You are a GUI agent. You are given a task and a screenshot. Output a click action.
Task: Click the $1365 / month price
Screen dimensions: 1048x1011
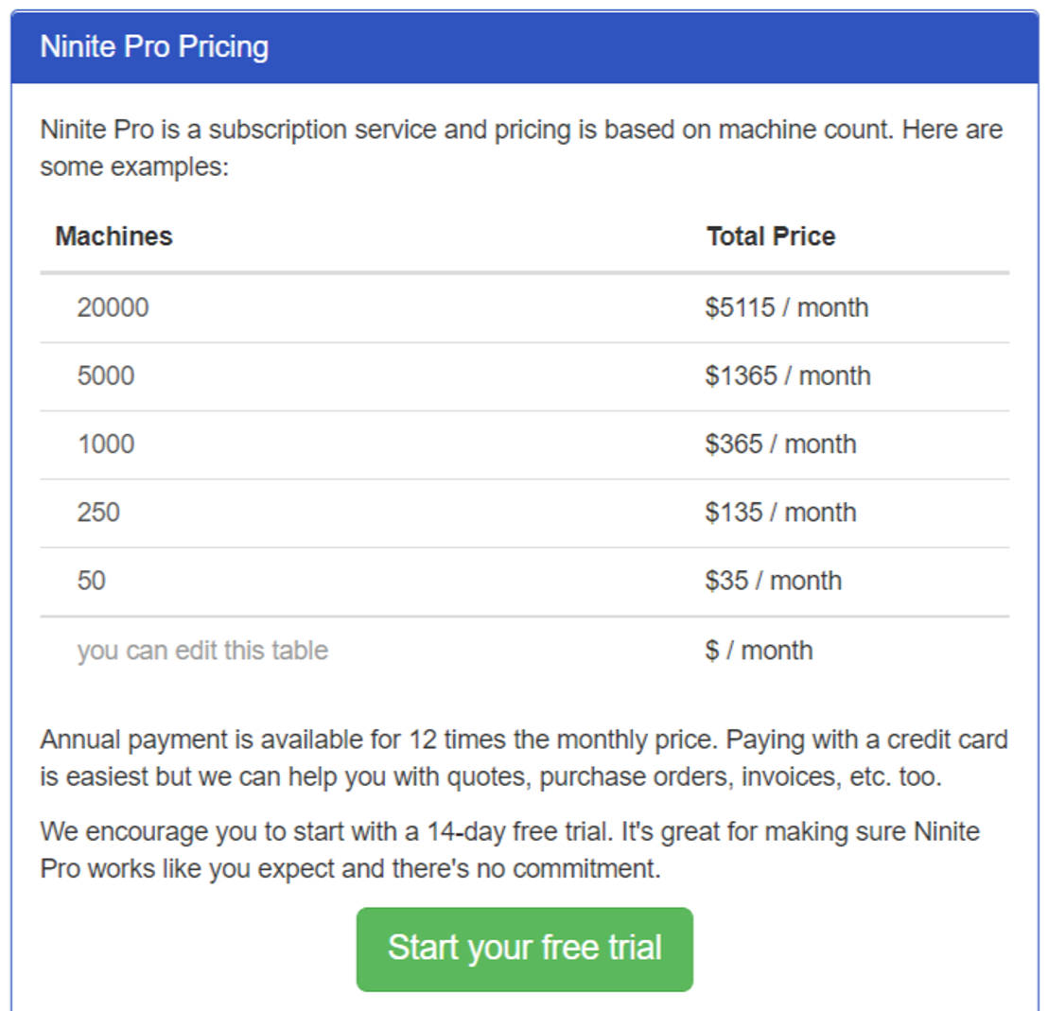787,376
